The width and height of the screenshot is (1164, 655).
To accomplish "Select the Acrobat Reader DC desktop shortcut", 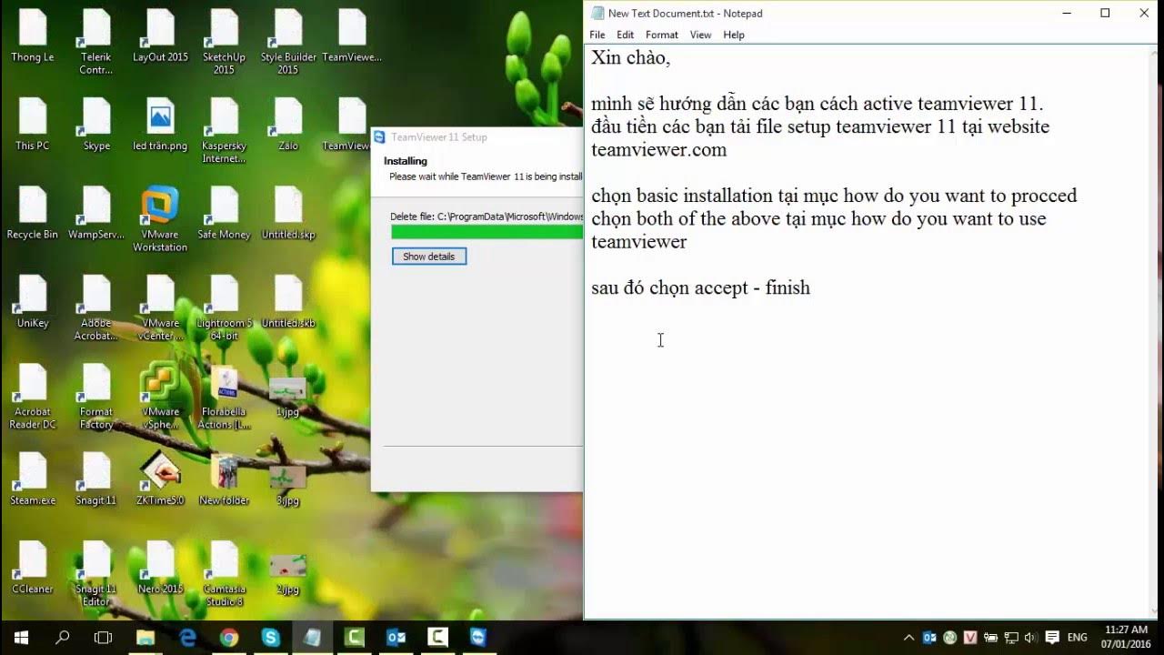I will pyautogui.click(x=33, y=397).
